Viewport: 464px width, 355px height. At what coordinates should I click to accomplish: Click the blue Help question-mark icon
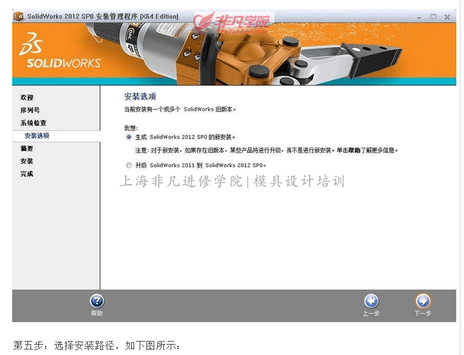point(97,301)
